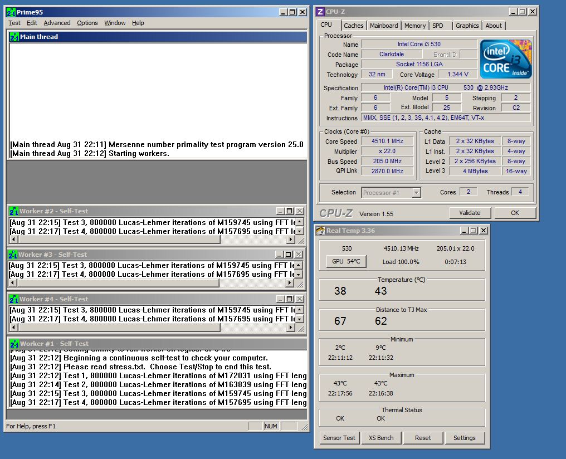Screen dimensions: 566x459
Task: Open the Edit menu in Prime95
Action: coord(32,23)
